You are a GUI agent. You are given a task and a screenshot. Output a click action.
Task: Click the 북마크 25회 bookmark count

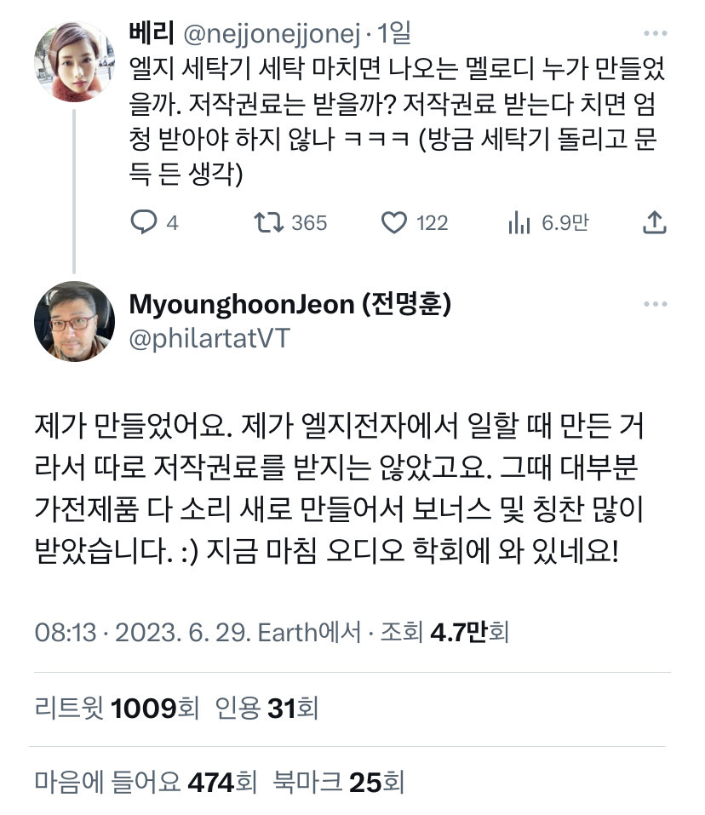339,782
